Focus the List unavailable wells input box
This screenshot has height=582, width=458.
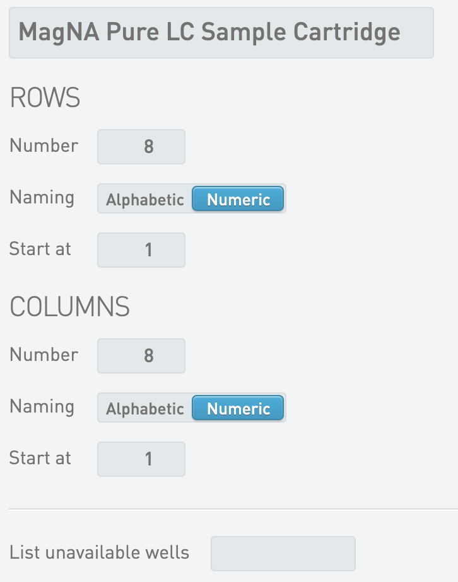pyautogui.click(x=283, y=554)
